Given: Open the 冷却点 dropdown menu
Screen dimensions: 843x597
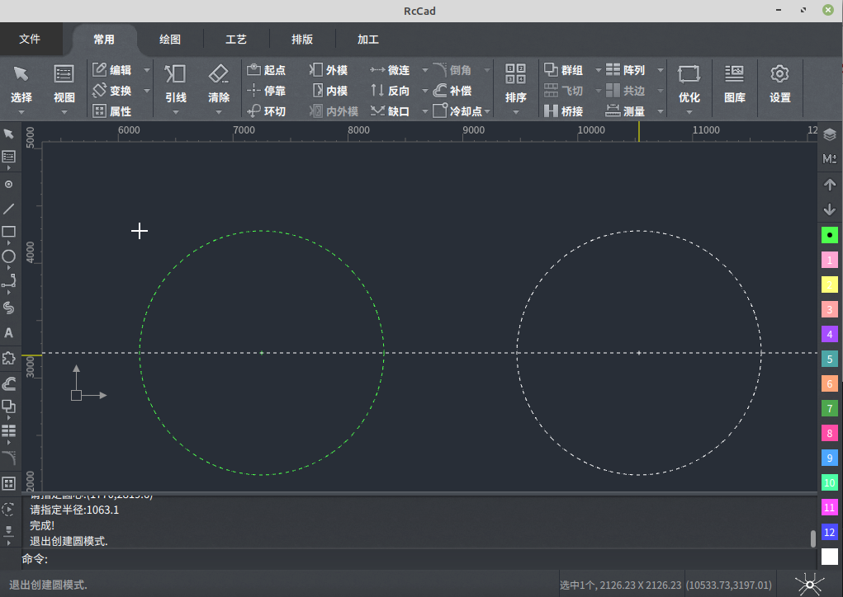Looking at the screenshot, I should point(485,110).
